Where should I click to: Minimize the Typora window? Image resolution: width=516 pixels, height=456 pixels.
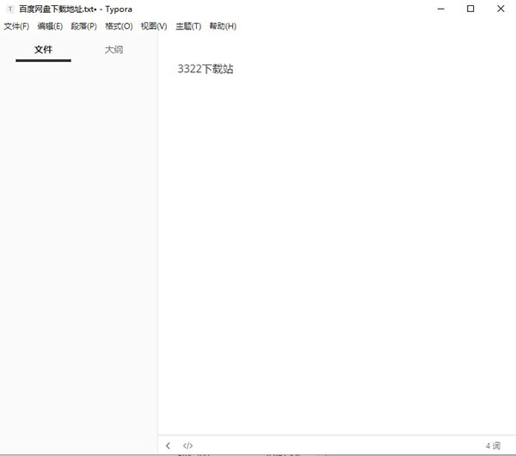pos(441,9)
